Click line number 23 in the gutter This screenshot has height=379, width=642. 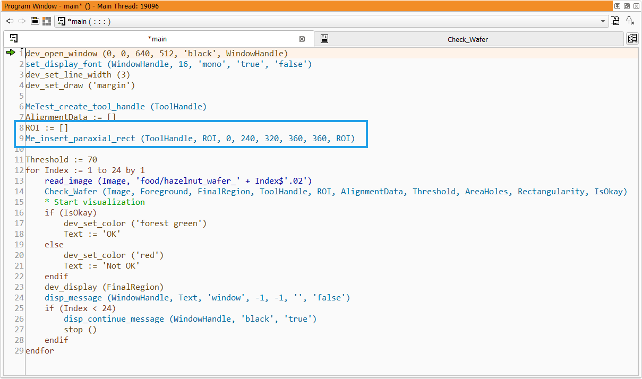tap(19, 287)
